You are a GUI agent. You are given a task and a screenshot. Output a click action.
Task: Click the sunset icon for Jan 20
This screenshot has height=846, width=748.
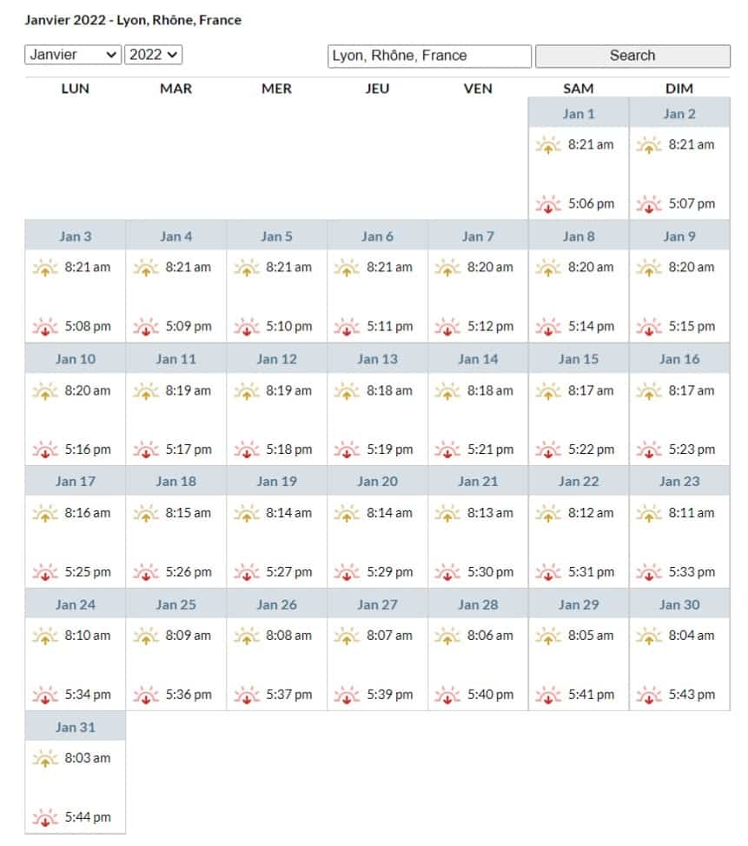coord(347,573)
